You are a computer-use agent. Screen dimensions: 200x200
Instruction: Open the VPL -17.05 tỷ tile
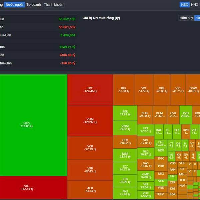146,142
